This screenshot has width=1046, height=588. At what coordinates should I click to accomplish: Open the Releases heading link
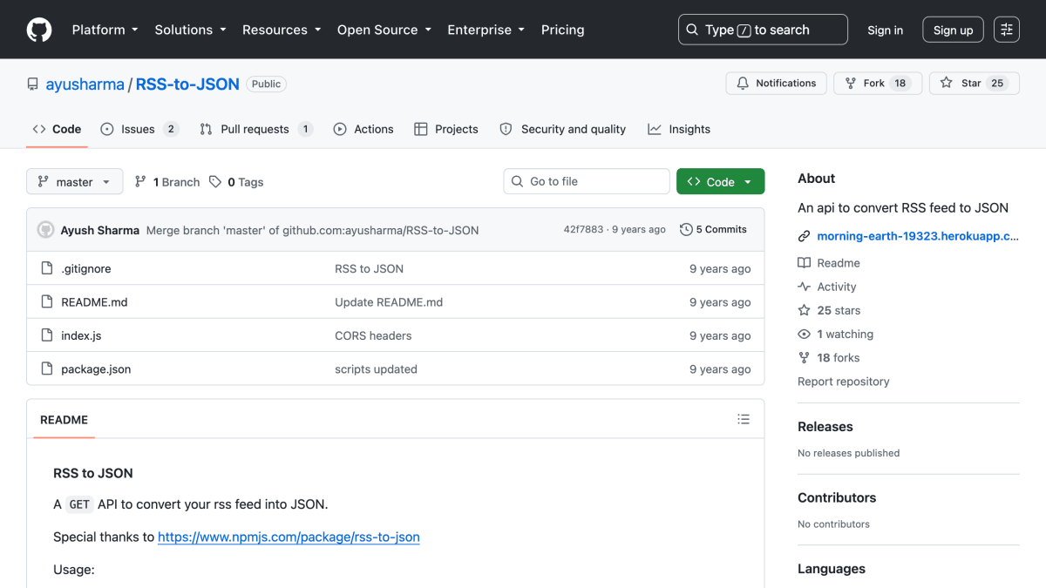click(x=825, y=427)
